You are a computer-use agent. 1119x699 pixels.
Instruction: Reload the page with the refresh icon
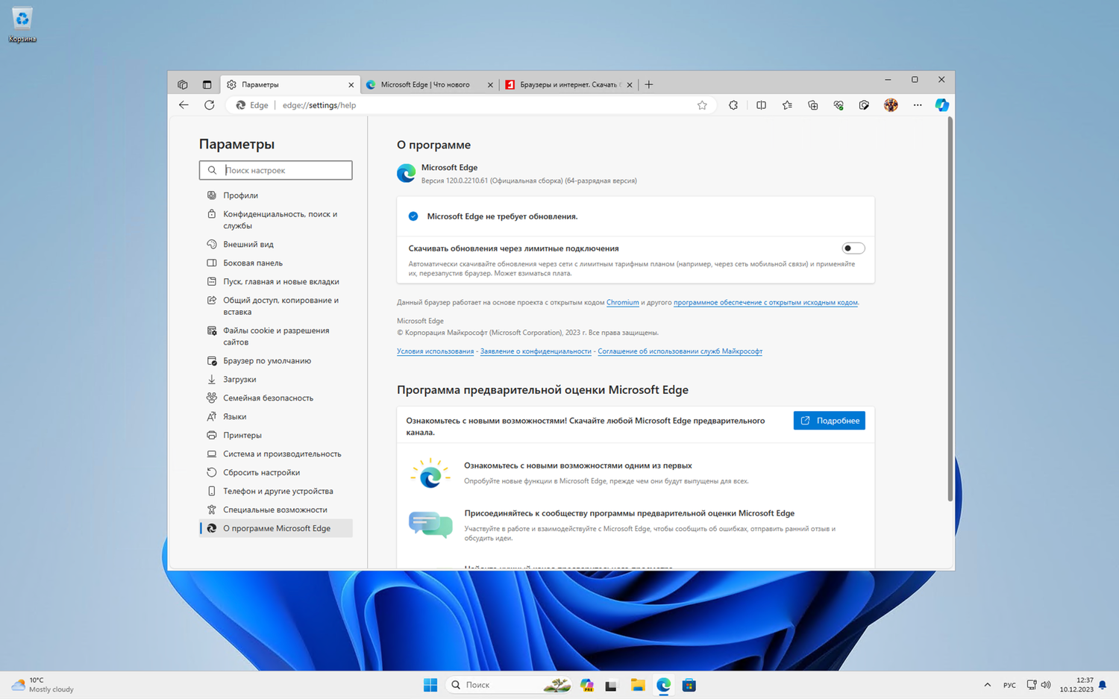click(210, 105)
